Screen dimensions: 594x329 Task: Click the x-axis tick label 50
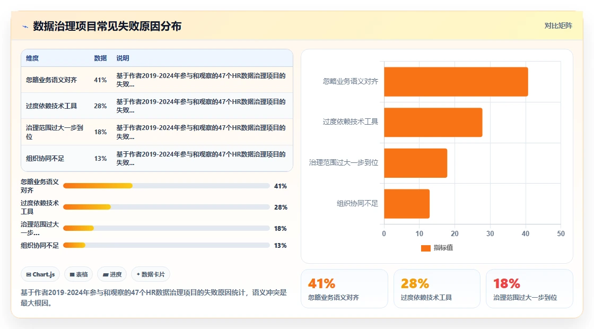coord(561,233)
